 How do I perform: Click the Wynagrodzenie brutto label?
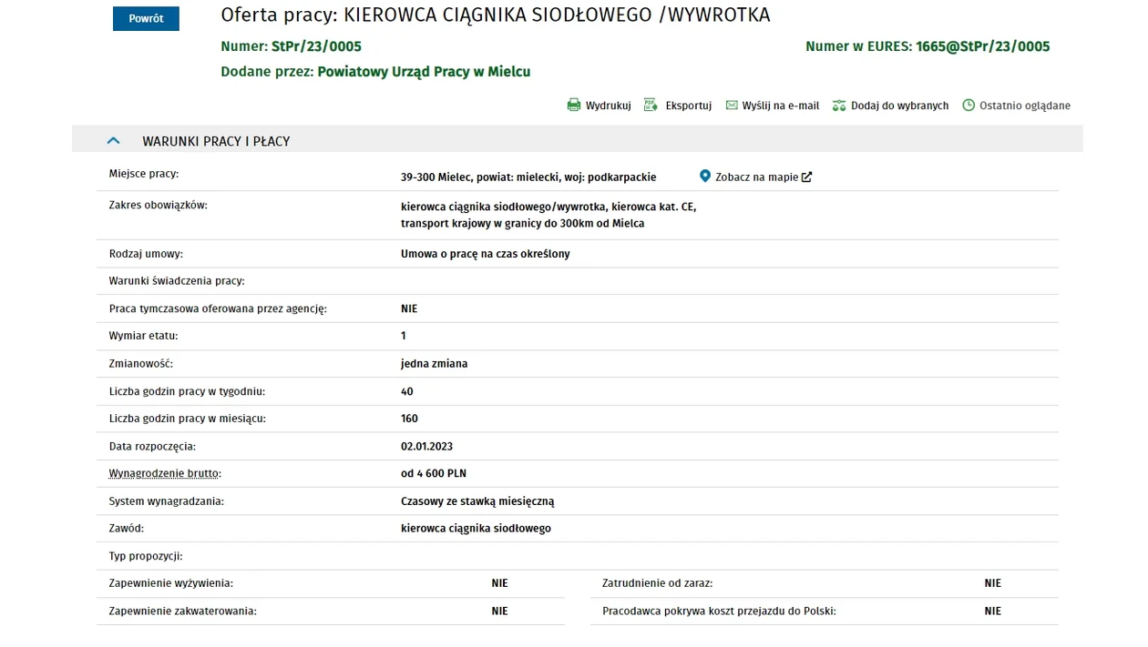coord(165,473)
